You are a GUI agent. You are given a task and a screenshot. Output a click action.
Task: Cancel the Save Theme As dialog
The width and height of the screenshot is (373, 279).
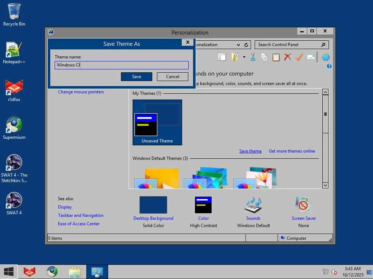(173, 77)
